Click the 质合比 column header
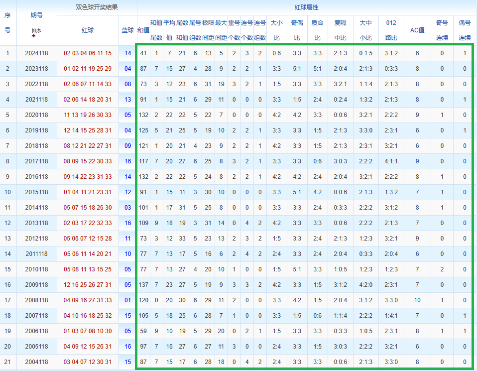The image size is (477, 371). [317, 30]
